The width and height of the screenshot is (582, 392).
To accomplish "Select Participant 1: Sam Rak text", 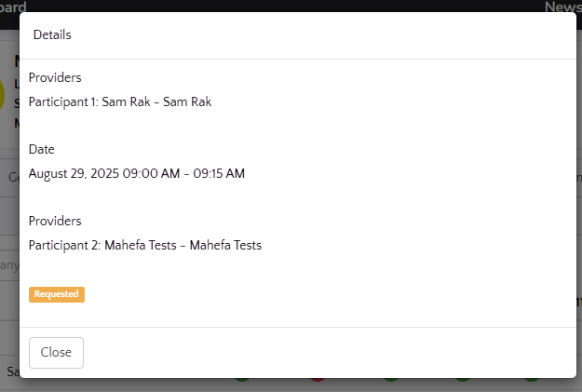I will click(120, 101).
